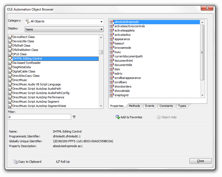The image size is (222, 177).
Task: Click the Close button
Action: coord(200,161)
